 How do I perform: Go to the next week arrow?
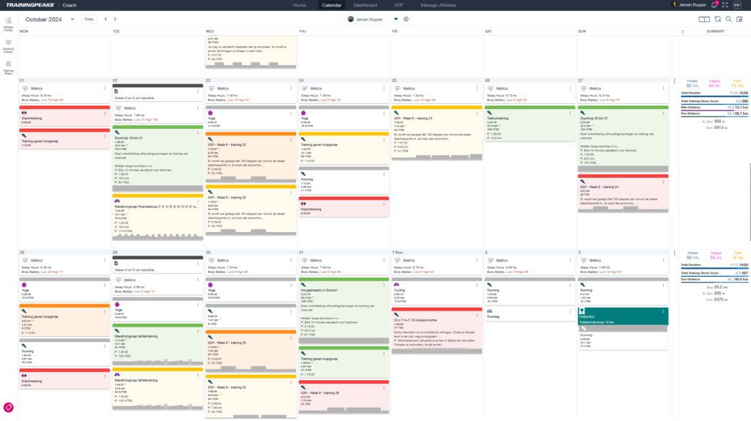pyautogui.click(x=117, y=19)
